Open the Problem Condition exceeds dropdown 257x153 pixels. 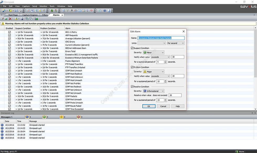(160, 76)
